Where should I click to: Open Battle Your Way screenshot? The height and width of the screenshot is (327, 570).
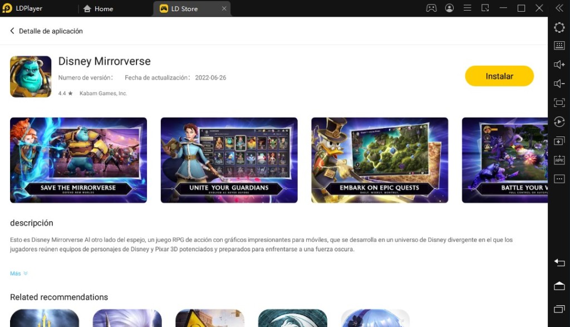[504, 160]
